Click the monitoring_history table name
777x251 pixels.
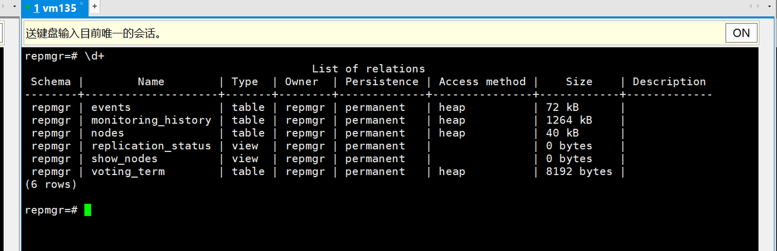pyautogui.click(x=151, y=120)
